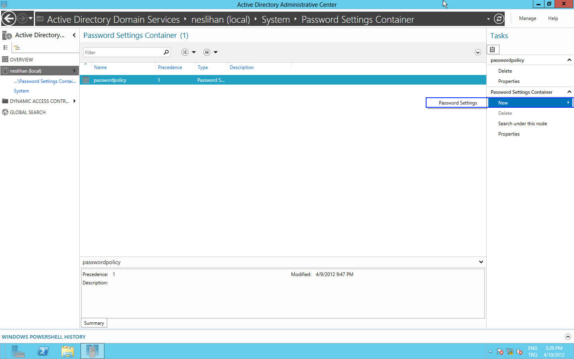
Task: Open Properties under Password Settings Container tasks
Action: 509,134
